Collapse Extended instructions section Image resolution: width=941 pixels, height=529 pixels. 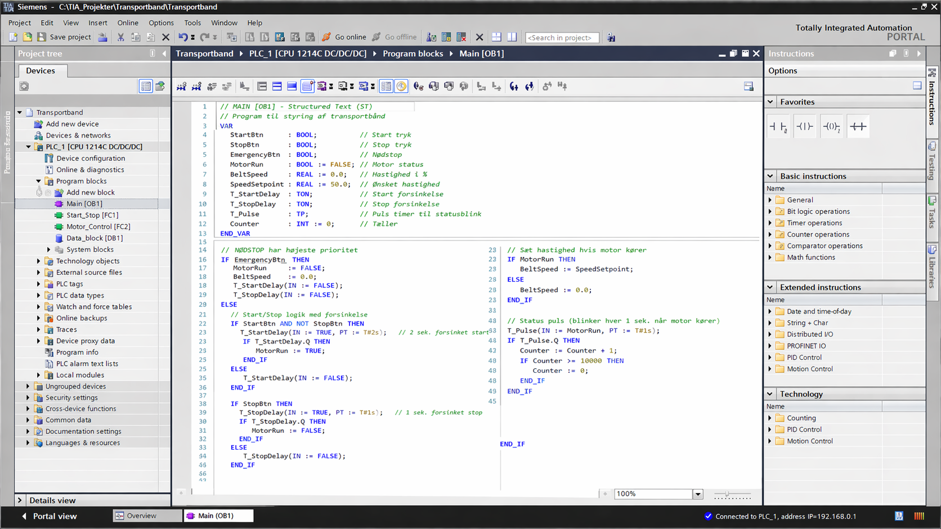point(770,287)
